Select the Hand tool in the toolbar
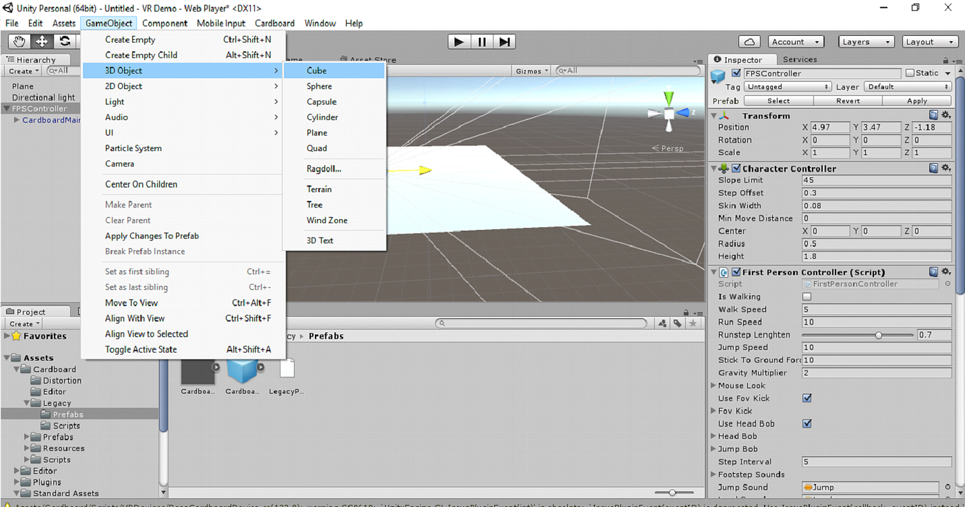This screenshot has height=507, width=965. 19,41
